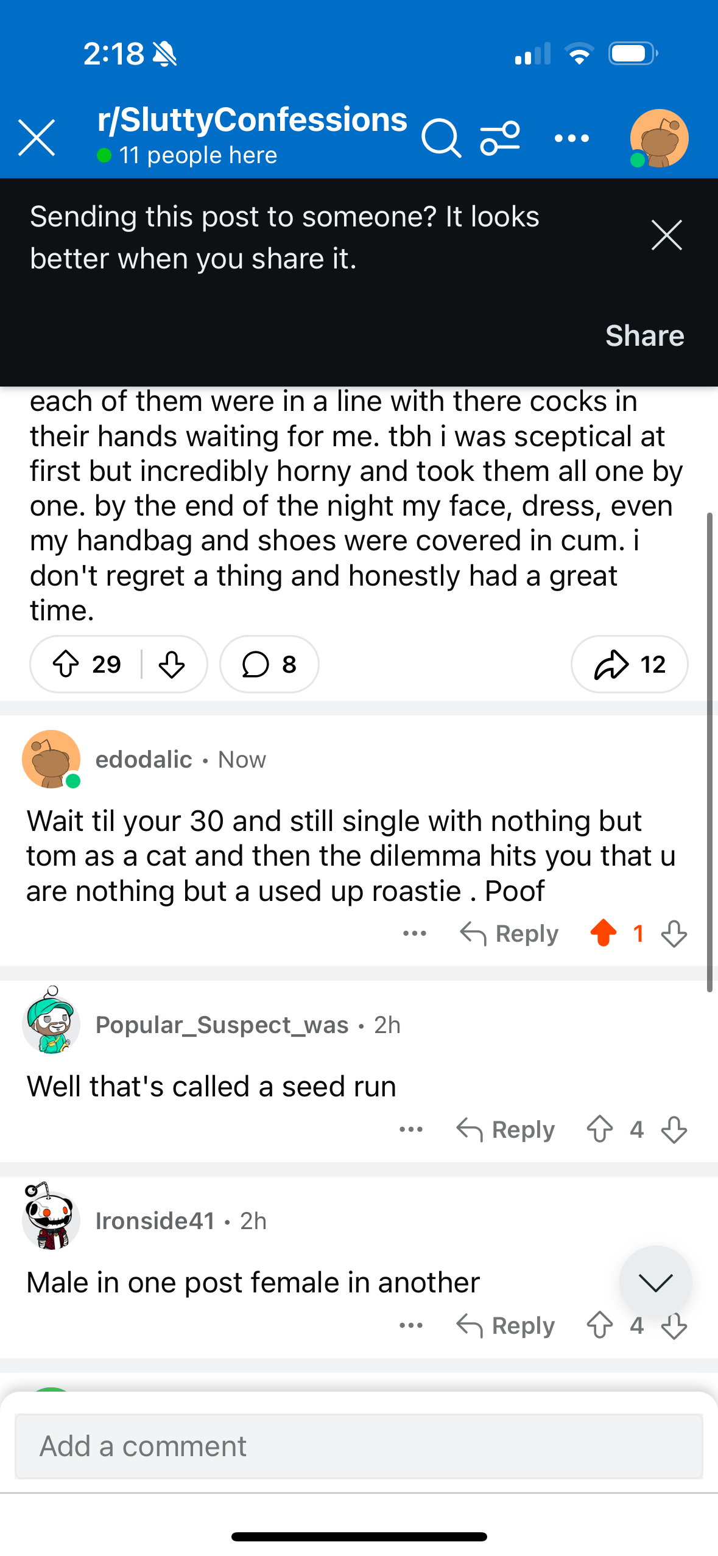Jump to next comment with chevron button
Image resolution: width=718 pixels, height=1556 pixels.
(655, 1281)
